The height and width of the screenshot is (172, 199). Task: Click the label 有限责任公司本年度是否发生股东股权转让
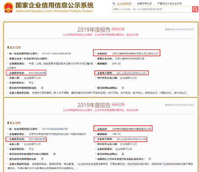point(121,159)
